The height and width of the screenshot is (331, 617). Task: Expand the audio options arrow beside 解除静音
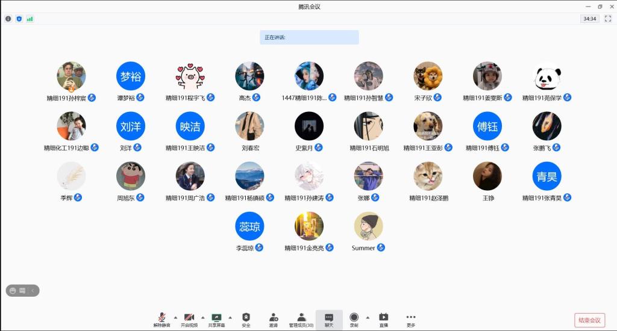point(175,317)
